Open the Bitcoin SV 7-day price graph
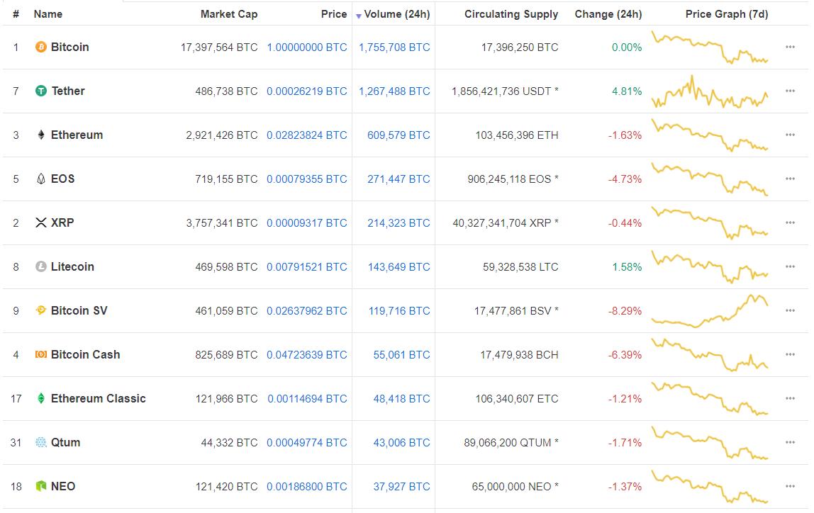The width and height of the screenshot is (814, 513). [x=710, y=311]
